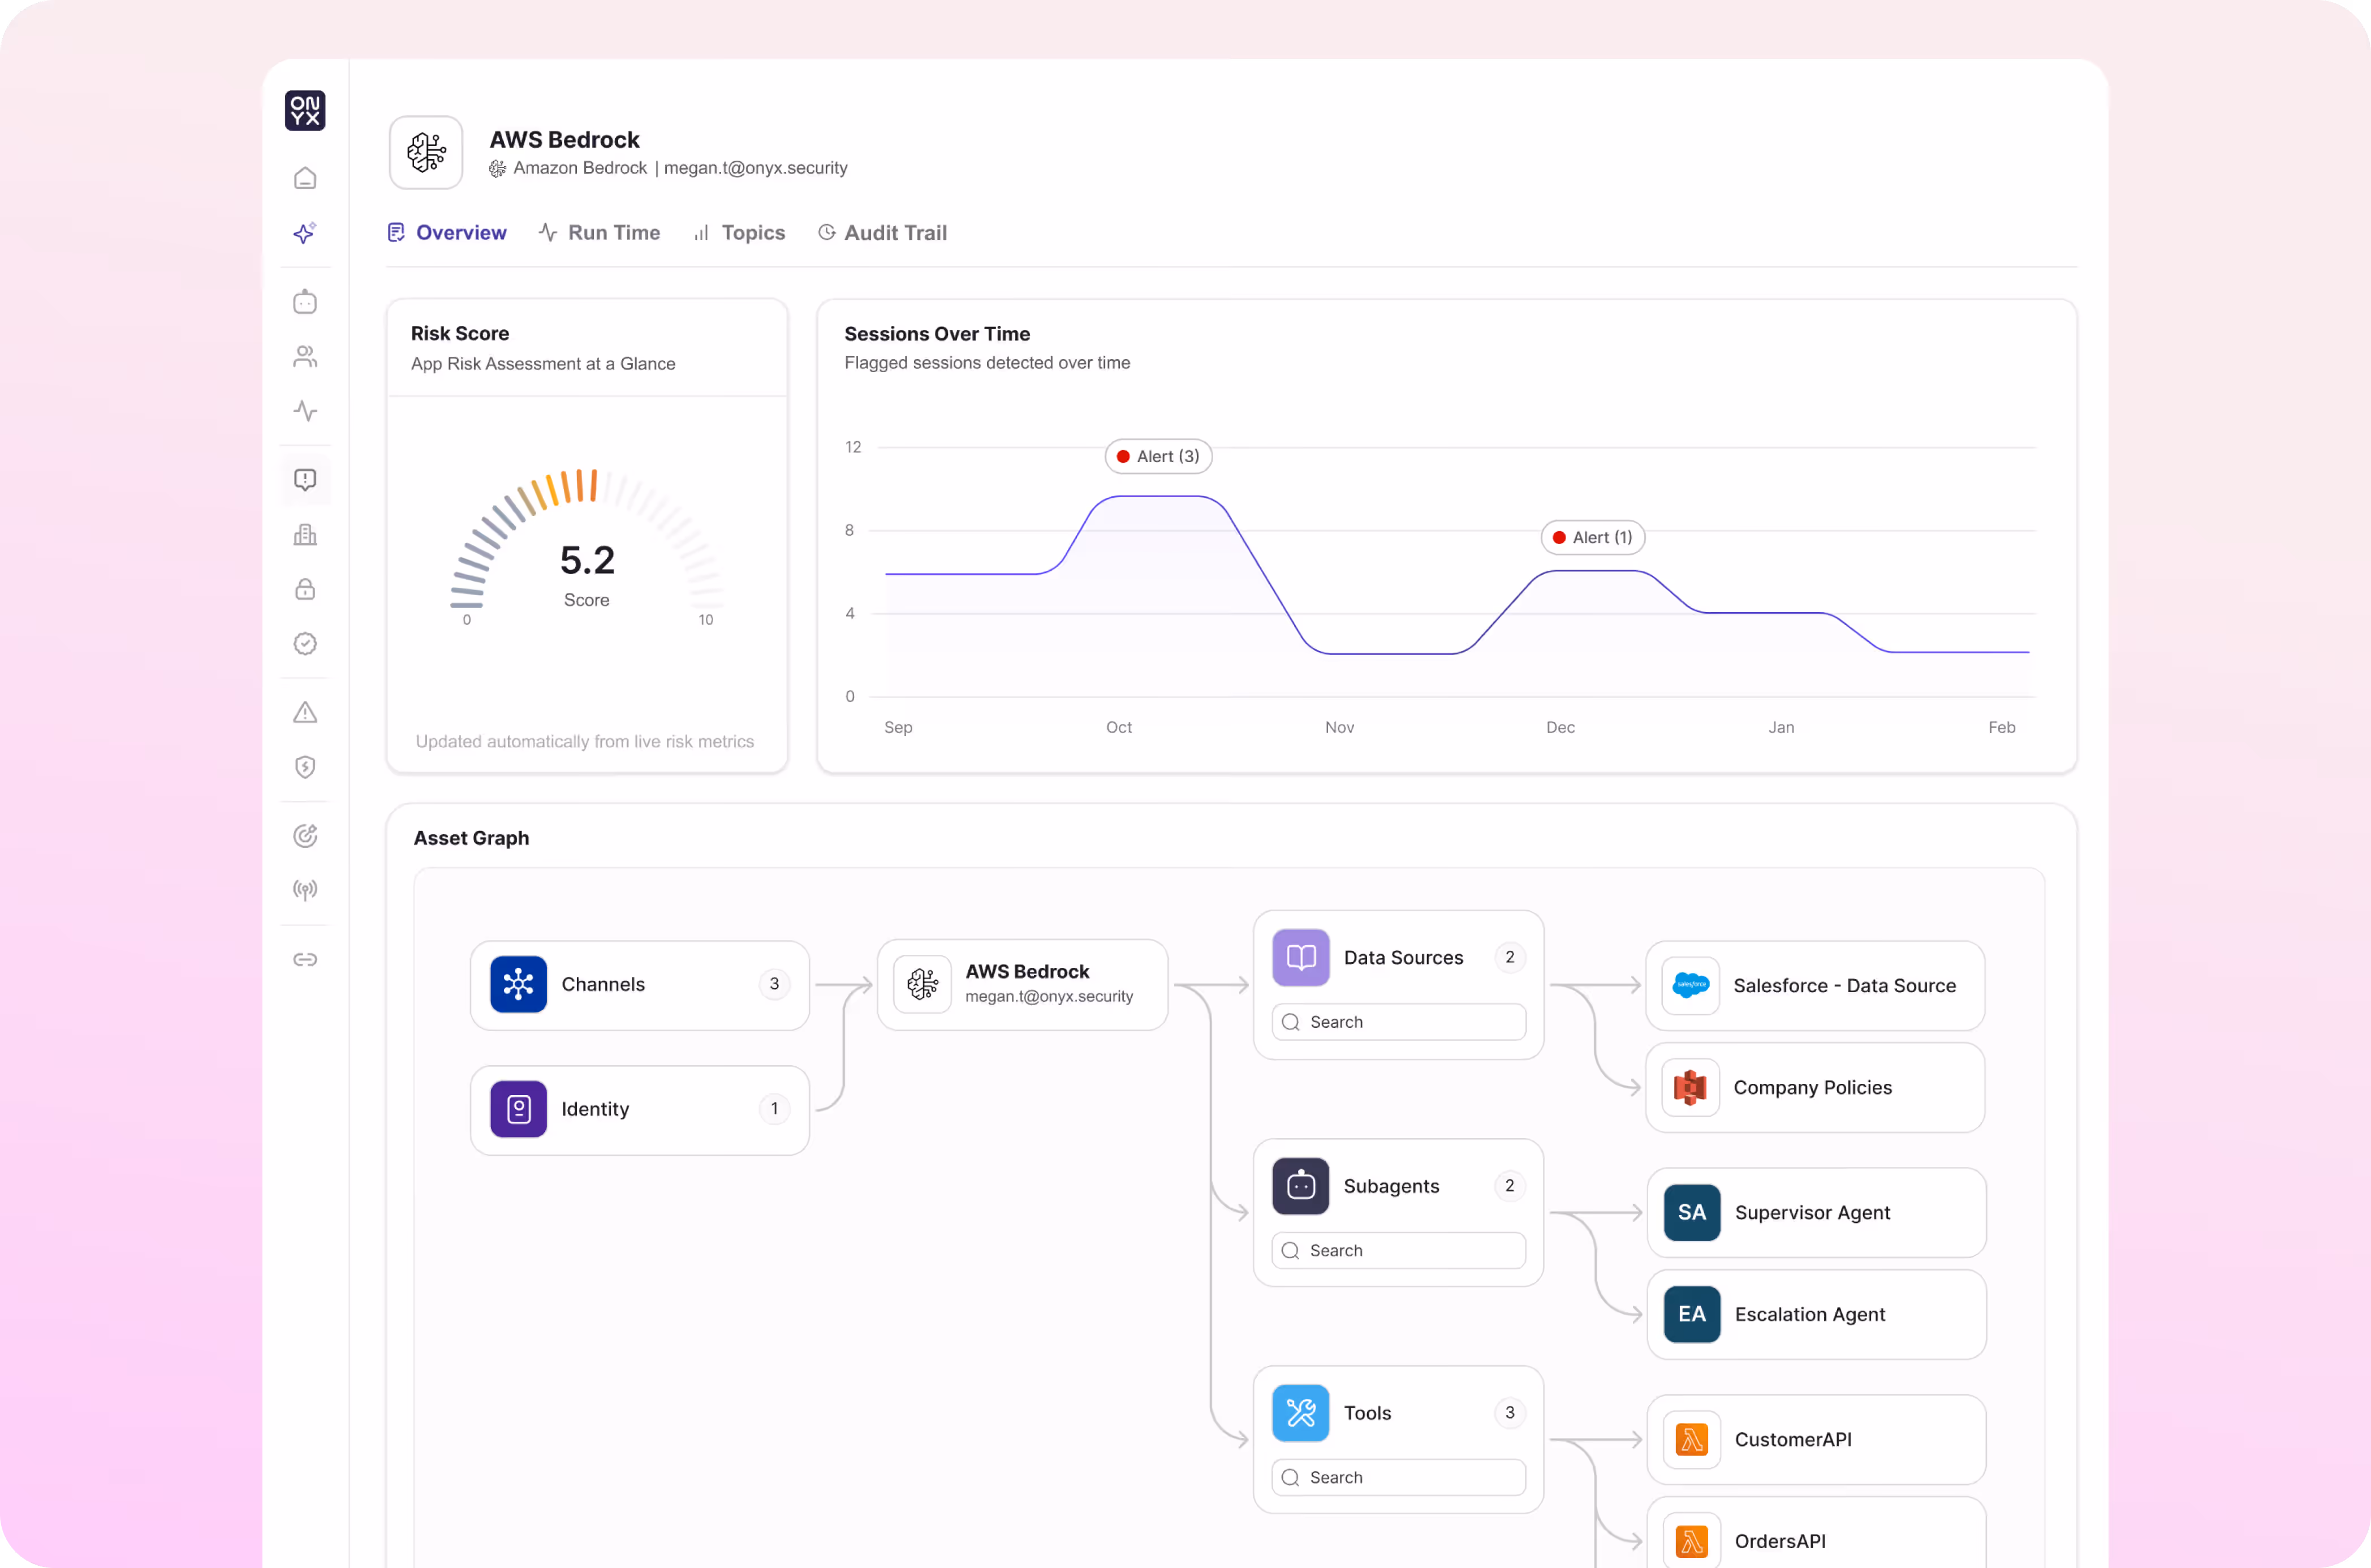This screenshot has width=2371, height=1568.
Task: Click the 5.2 risk score gauge
Action: pos(587,548)
